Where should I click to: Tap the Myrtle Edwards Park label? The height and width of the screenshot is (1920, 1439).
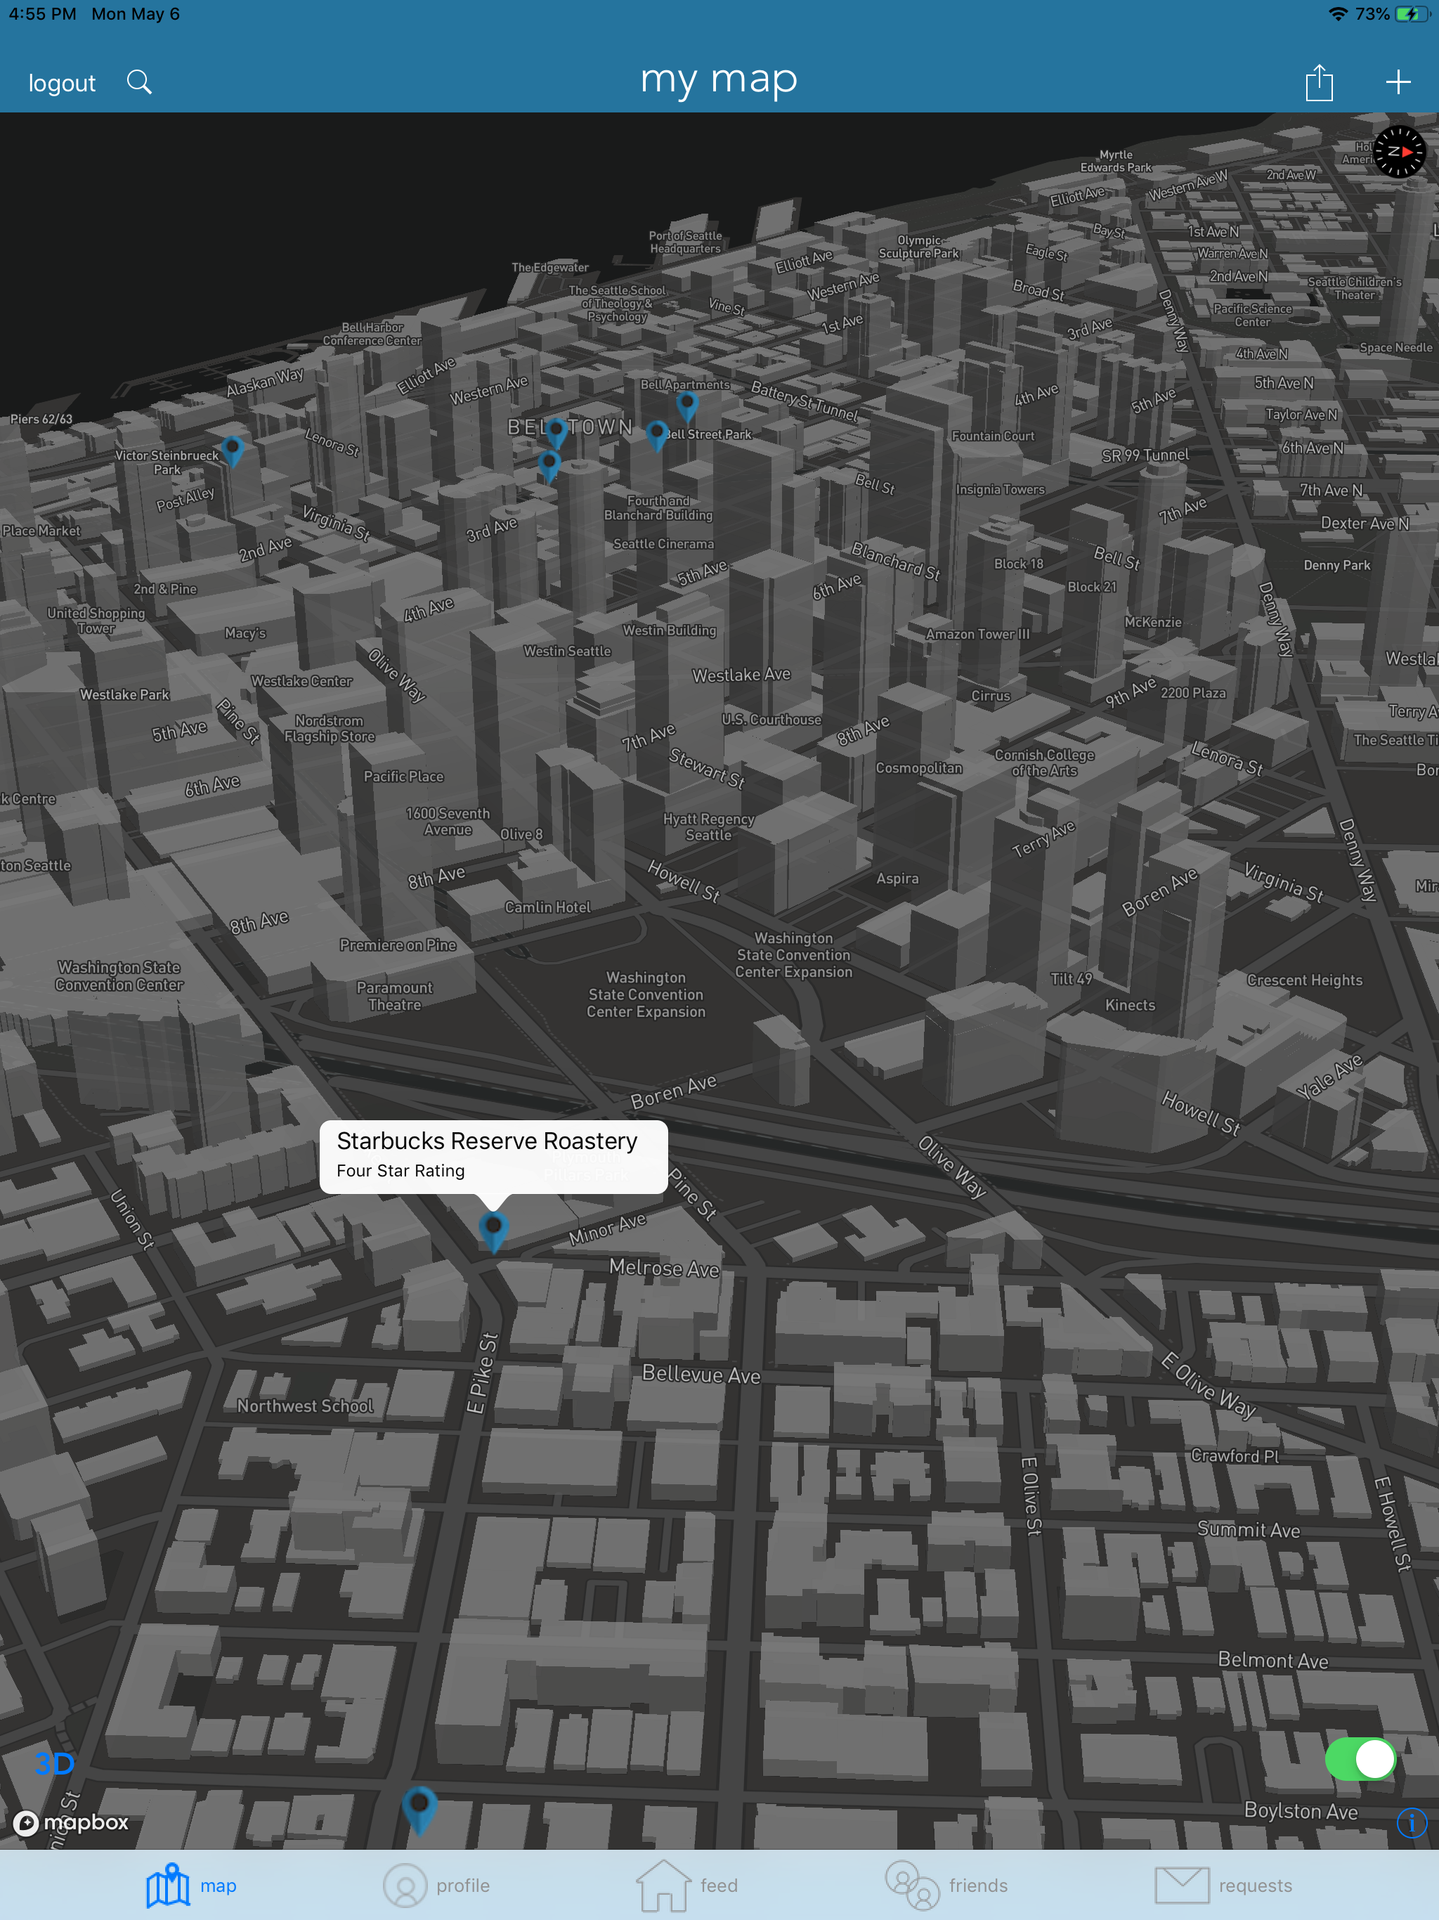coord(1115,160)
